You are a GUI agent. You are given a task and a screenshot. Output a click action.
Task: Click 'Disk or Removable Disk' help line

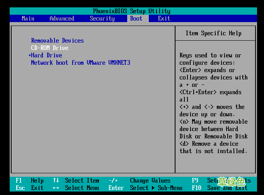click(213, 136)
